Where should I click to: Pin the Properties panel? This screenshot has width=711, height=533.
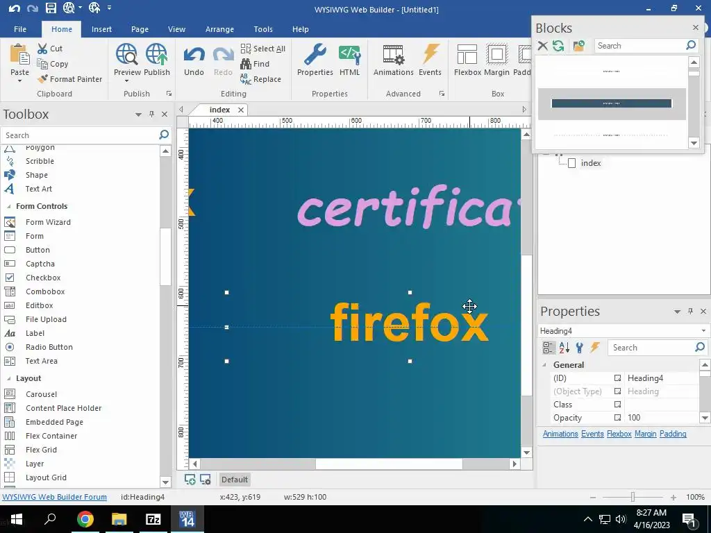[690, 311]
